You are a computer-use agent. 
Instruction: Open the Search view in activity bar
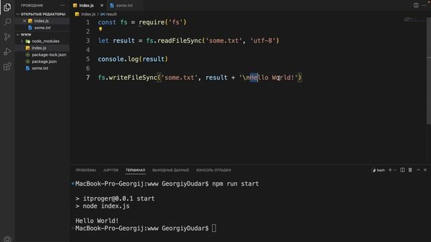7,22
